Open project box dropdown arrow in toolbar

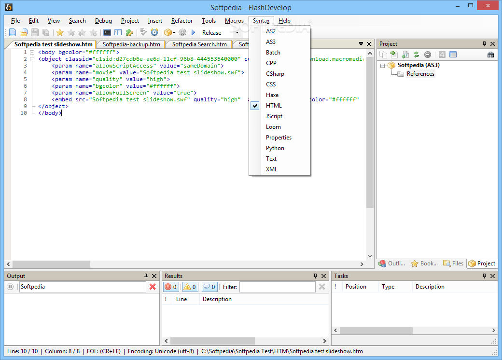coord(174,33)
